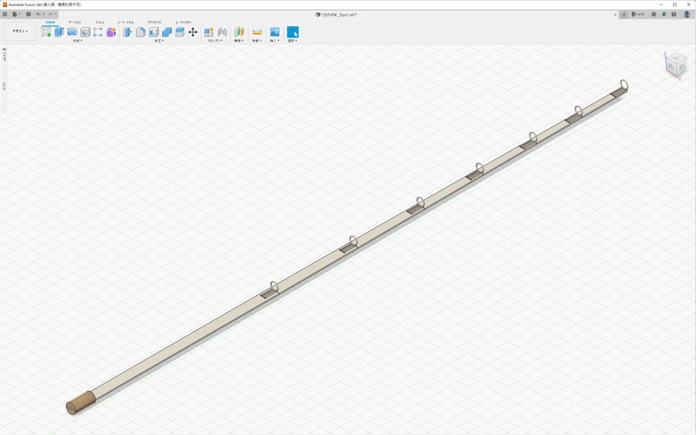Open the 5/10 document limit indicator

pyautogui.click(x=638, y=14)
